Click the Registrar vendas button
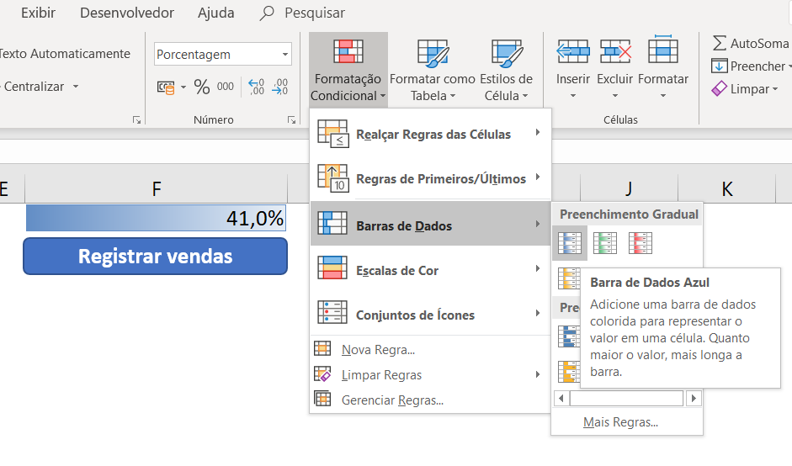Viewport: 792px width, 466px height. coord(155,257)
